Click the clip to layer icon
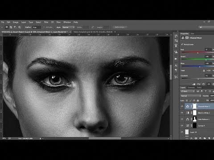 click(x=194, y=84)
